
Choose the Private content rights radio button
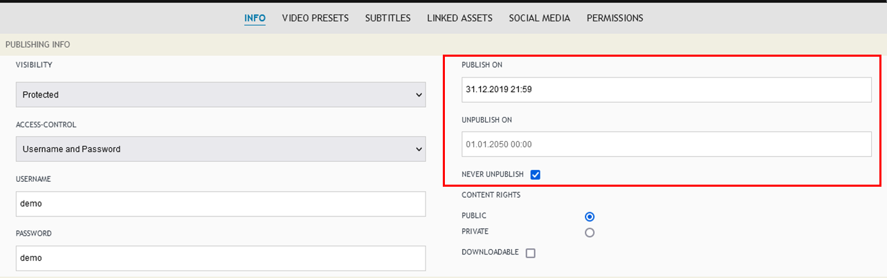tap(590, 232)
